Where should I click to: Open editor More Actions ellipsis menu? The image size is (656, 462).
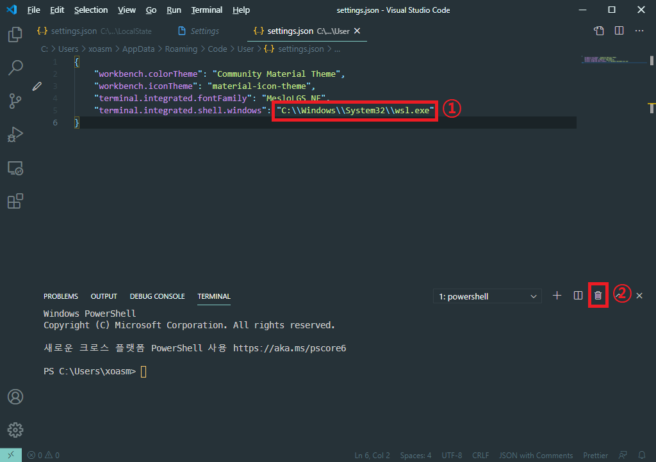pyautogui.click(x=639, y=31)
